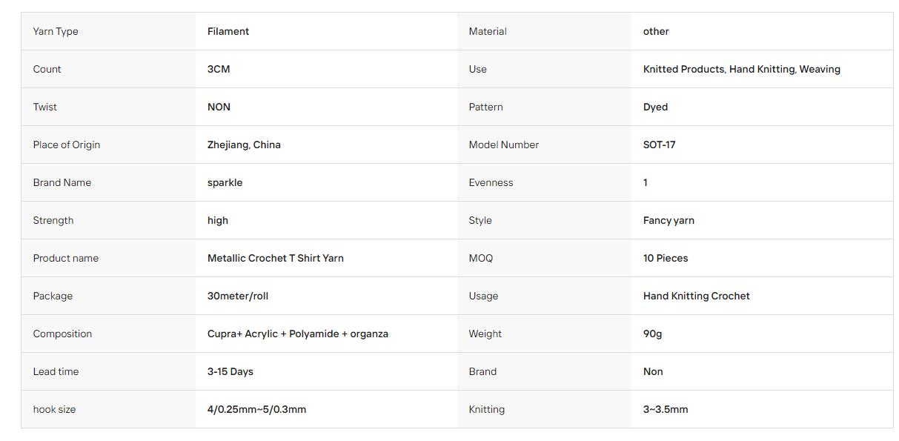
Task: Click the Zhejiang, China origin value
Action: [x=244, y=145]
